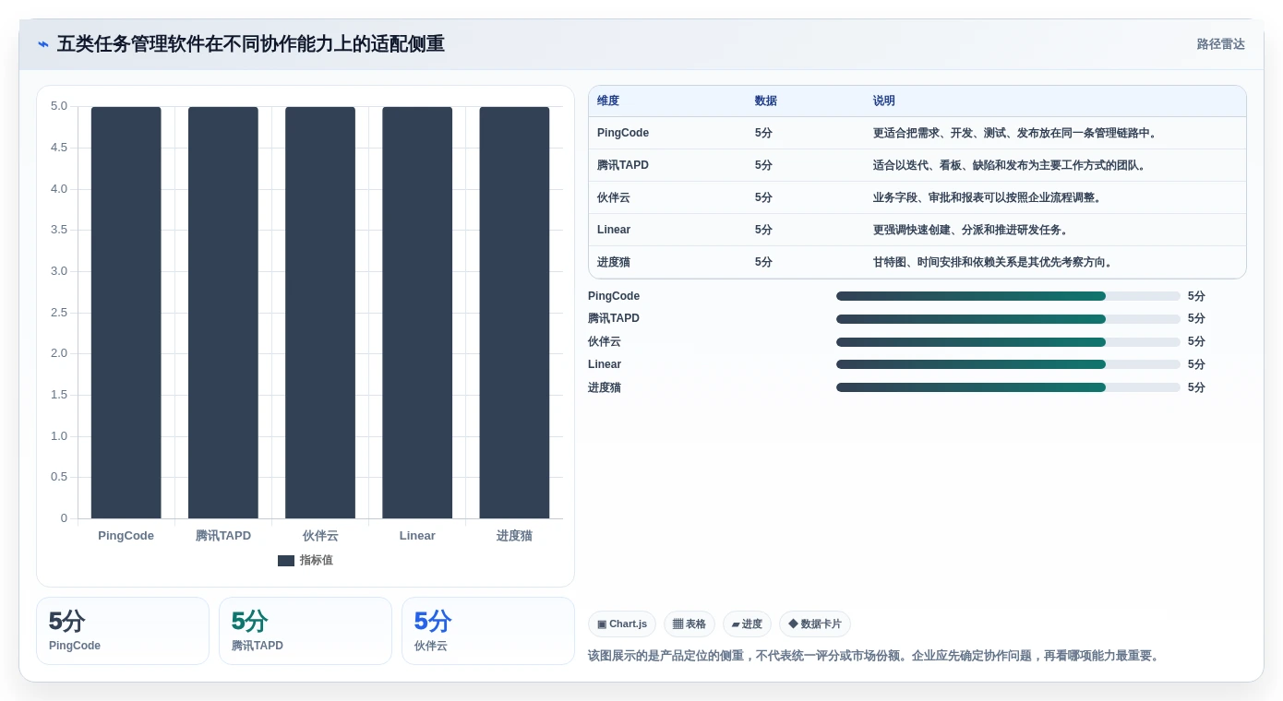Select the 伙伴云 bar in the chart
The image size is (1283, 701).
point(320,313)
